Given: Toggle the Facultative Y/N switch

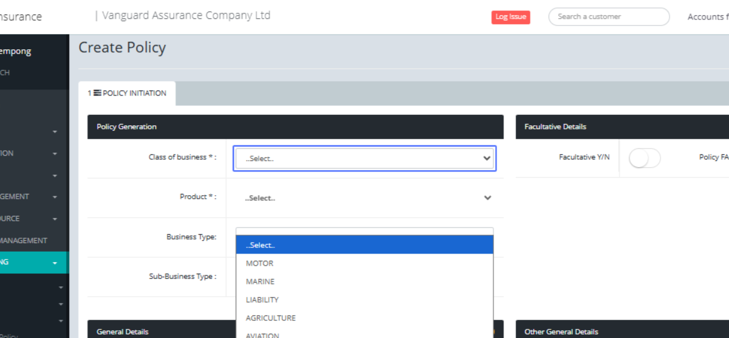Looking at the screenshot, I should tap(644, 158).
